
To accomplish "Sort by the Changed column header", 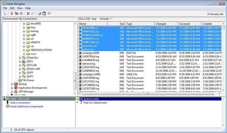I will [x=166, y=24].
